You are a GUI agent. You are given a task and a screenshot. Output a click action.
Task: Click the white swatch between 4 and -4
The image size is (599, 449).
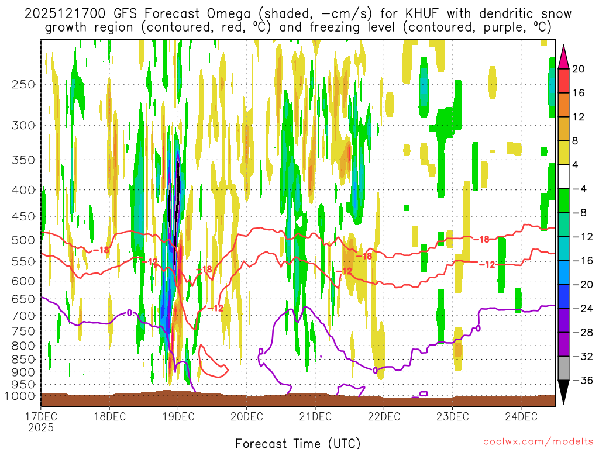coord(563,177)
